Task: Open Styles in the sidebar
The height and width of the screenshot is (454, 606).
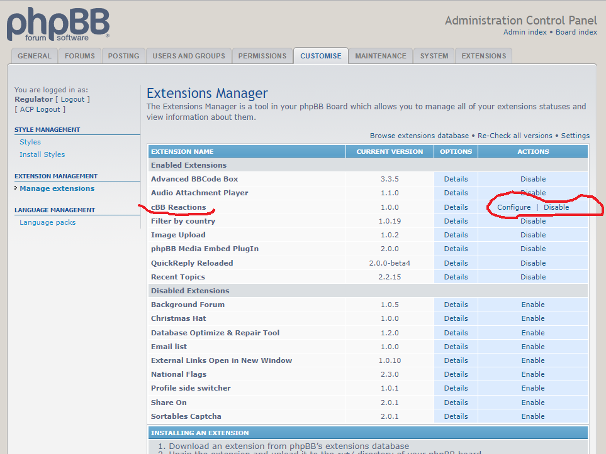Action: tap(30, 142)
